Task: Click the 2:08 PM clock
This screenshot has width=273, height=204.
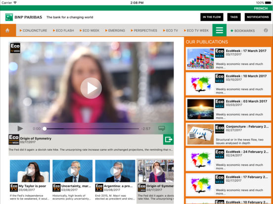Action: 137,2
